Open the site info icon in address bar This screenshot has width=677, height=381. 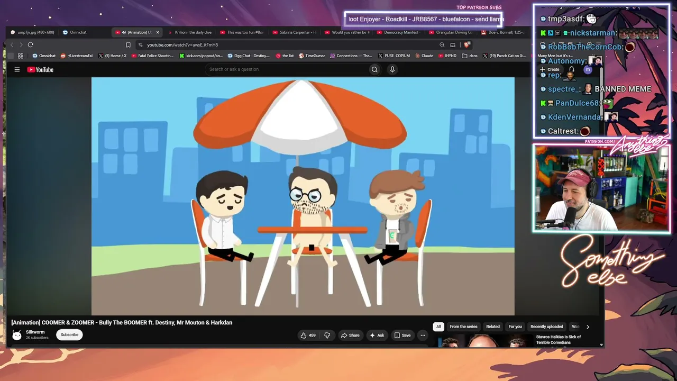[x=140, y=45]
